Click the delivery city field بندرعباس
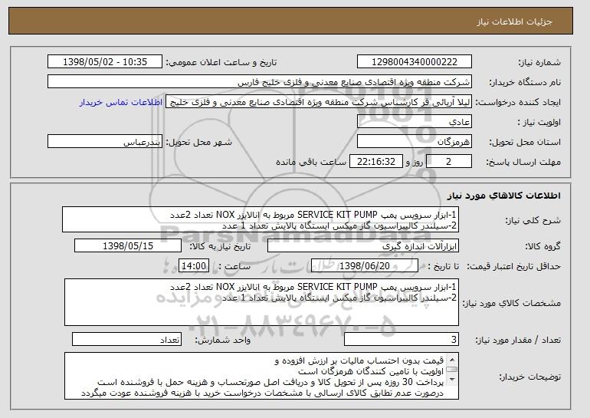The image size is (590, 418). click(x=105, y=142)
